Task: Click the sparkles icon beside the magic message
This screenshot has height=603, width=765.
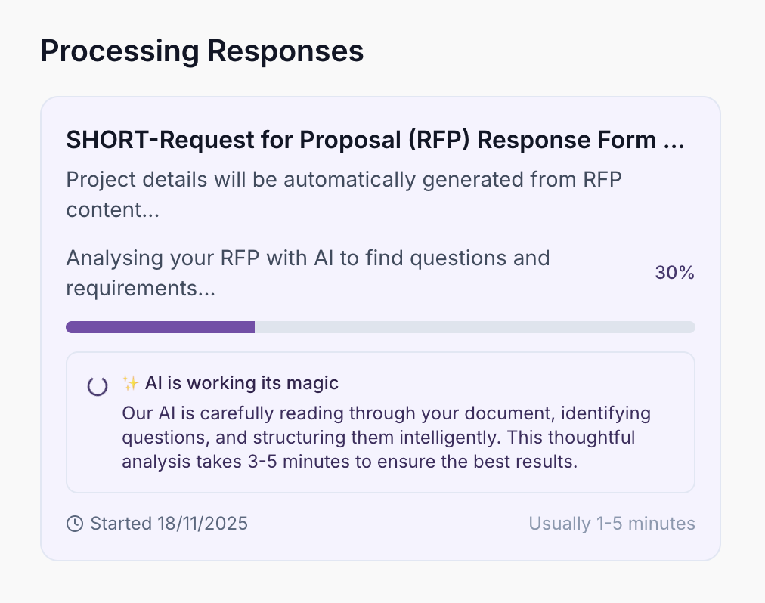Action: coord(131,383)
